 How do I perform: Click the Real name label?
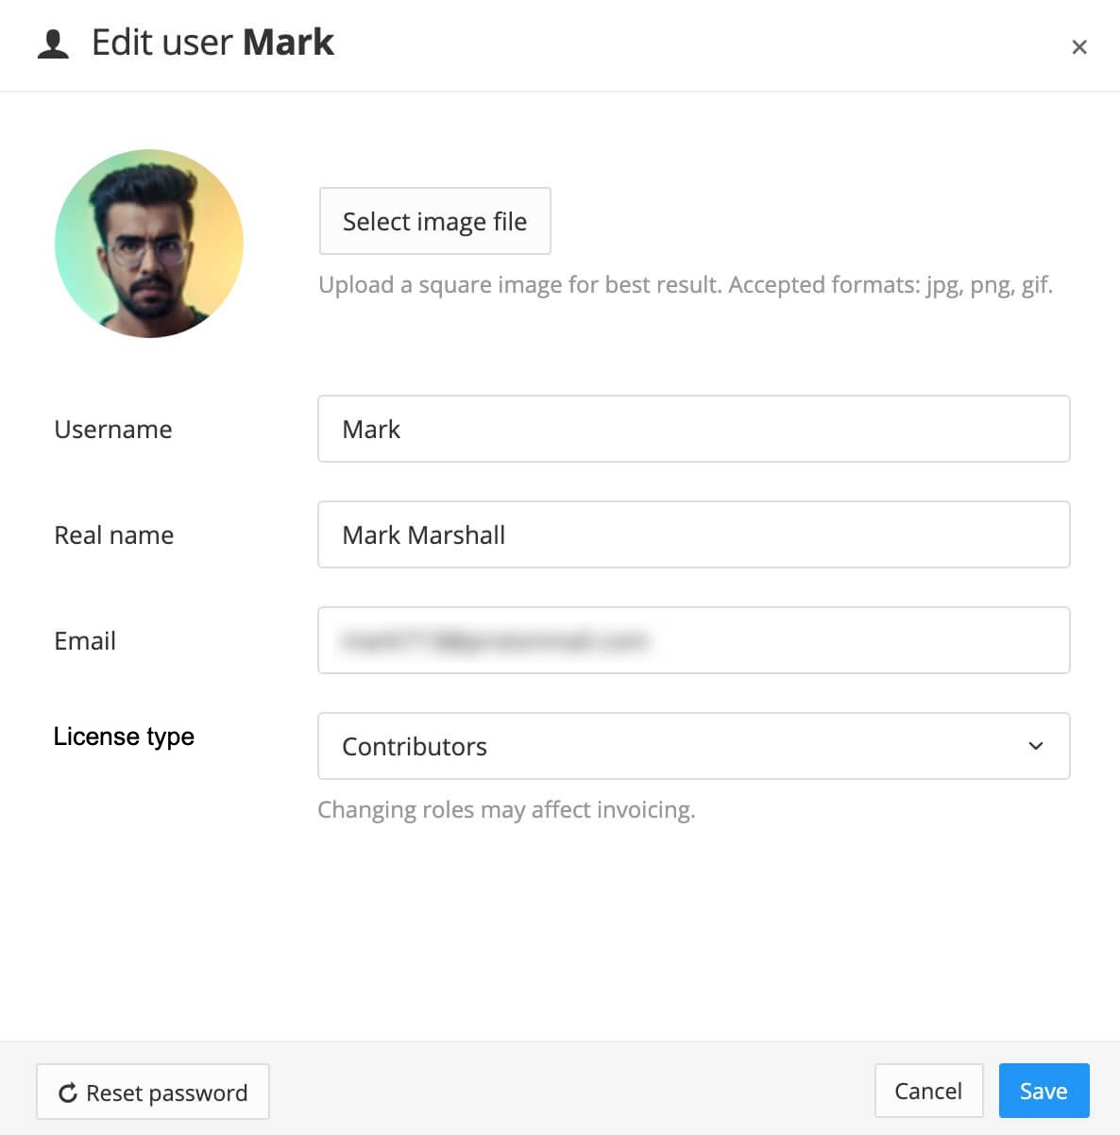pos(114,535)
